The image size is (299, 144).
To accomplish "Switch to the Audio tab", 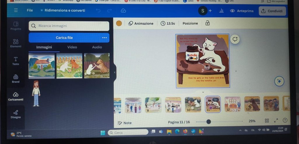I will tap(97, 47).
